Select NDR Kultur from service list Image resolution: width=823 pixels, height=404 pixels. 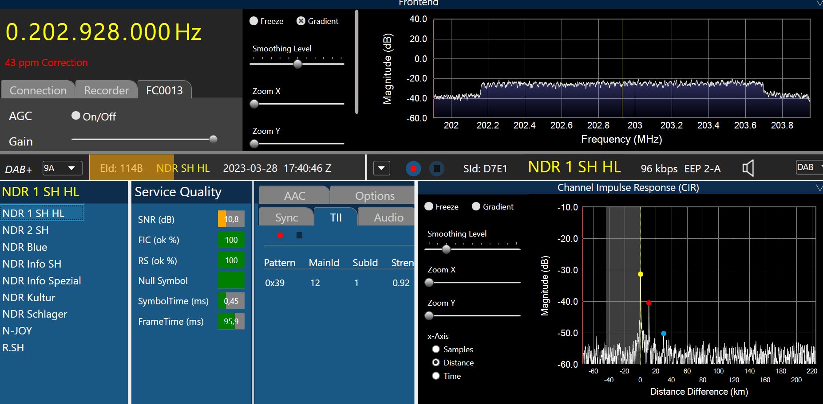pos(29,298)
